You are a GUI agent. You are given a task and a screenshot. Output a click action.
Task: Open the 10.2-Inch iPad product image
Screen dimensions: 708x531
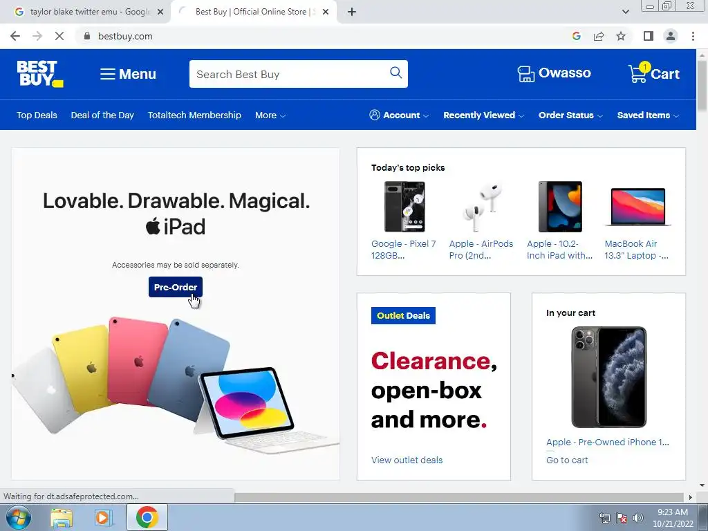(560, 207)
